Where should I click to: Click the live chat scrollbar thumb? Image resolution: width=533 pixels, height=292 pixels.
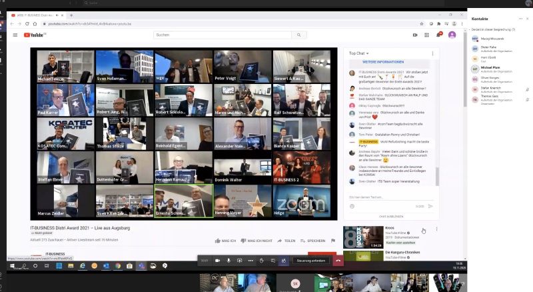pos(437,176)
